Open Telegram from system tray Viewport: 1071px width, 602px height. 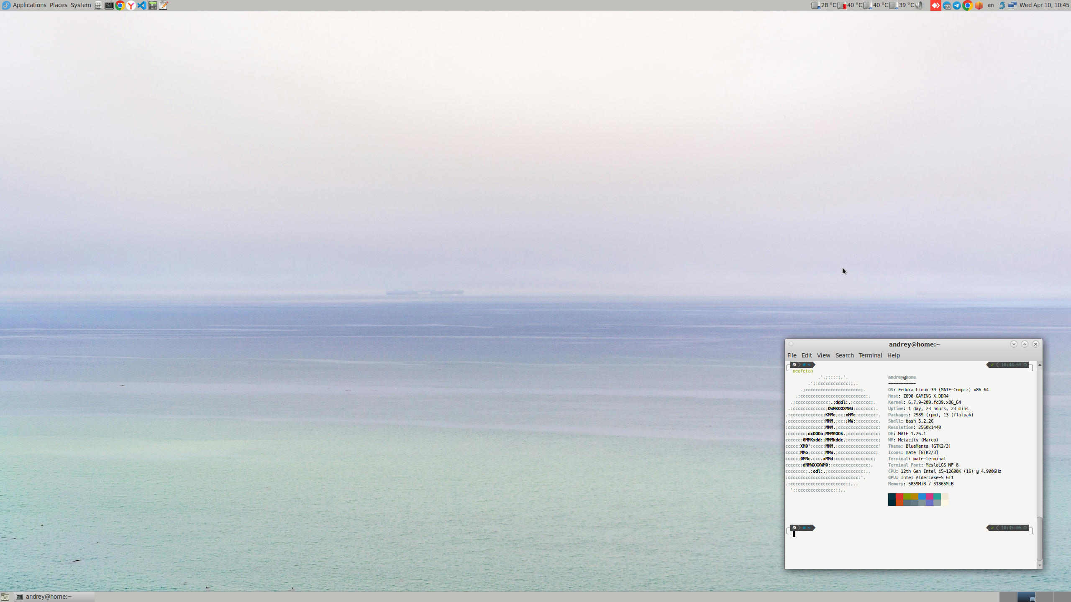click(x=957, y=5)
